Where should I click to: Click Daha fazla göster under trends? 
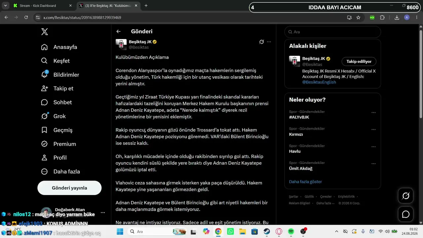pos(305,181)
